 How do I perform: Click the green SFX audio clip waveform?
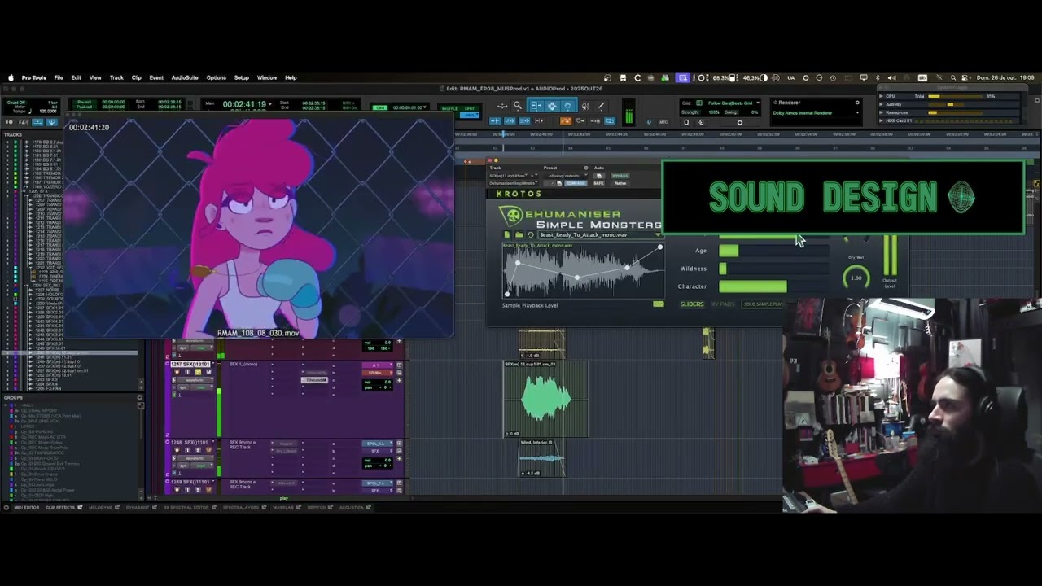(x=545, y=399)
